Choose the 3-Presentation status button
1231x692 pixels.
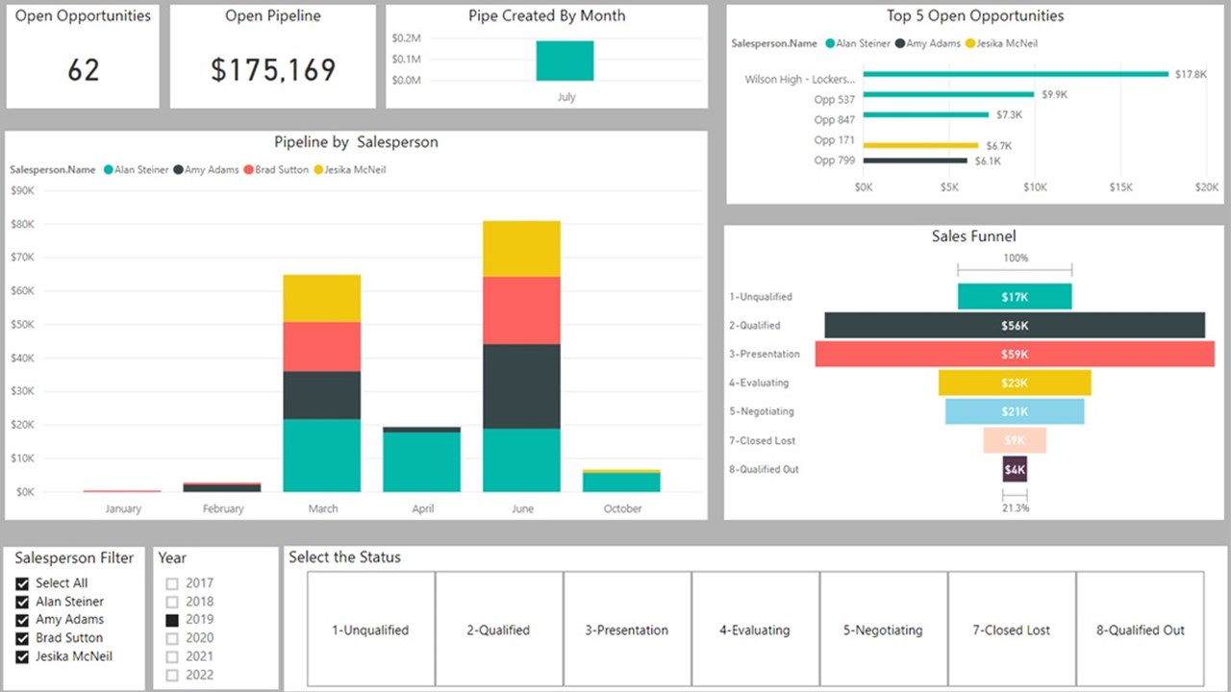coord(627,630)
